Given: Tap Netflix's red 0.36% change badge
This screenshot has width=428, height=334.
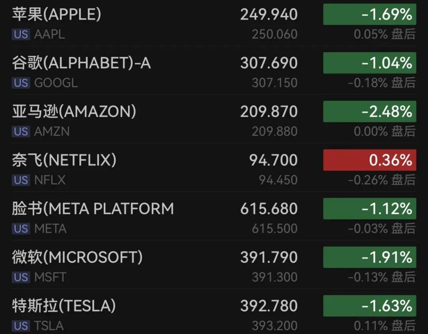Looking at the screenshot, I should (369, 160).
